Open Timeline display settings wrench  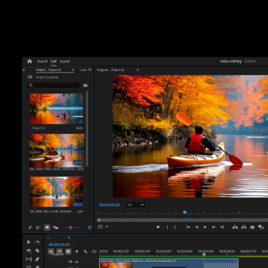tap(85, 252)
